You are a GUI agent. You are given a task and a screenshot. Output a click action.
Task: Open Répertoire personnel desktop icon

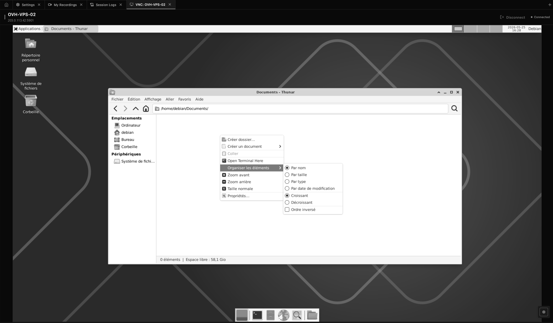pyautogui.click(x=31, y=50)
